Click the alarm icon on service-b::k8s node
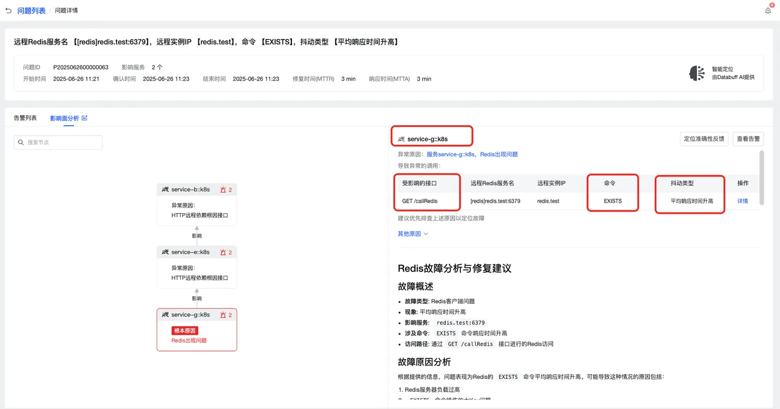Viewport: 780px width, 409px height. pyautogui.click(x=223, y=190)
